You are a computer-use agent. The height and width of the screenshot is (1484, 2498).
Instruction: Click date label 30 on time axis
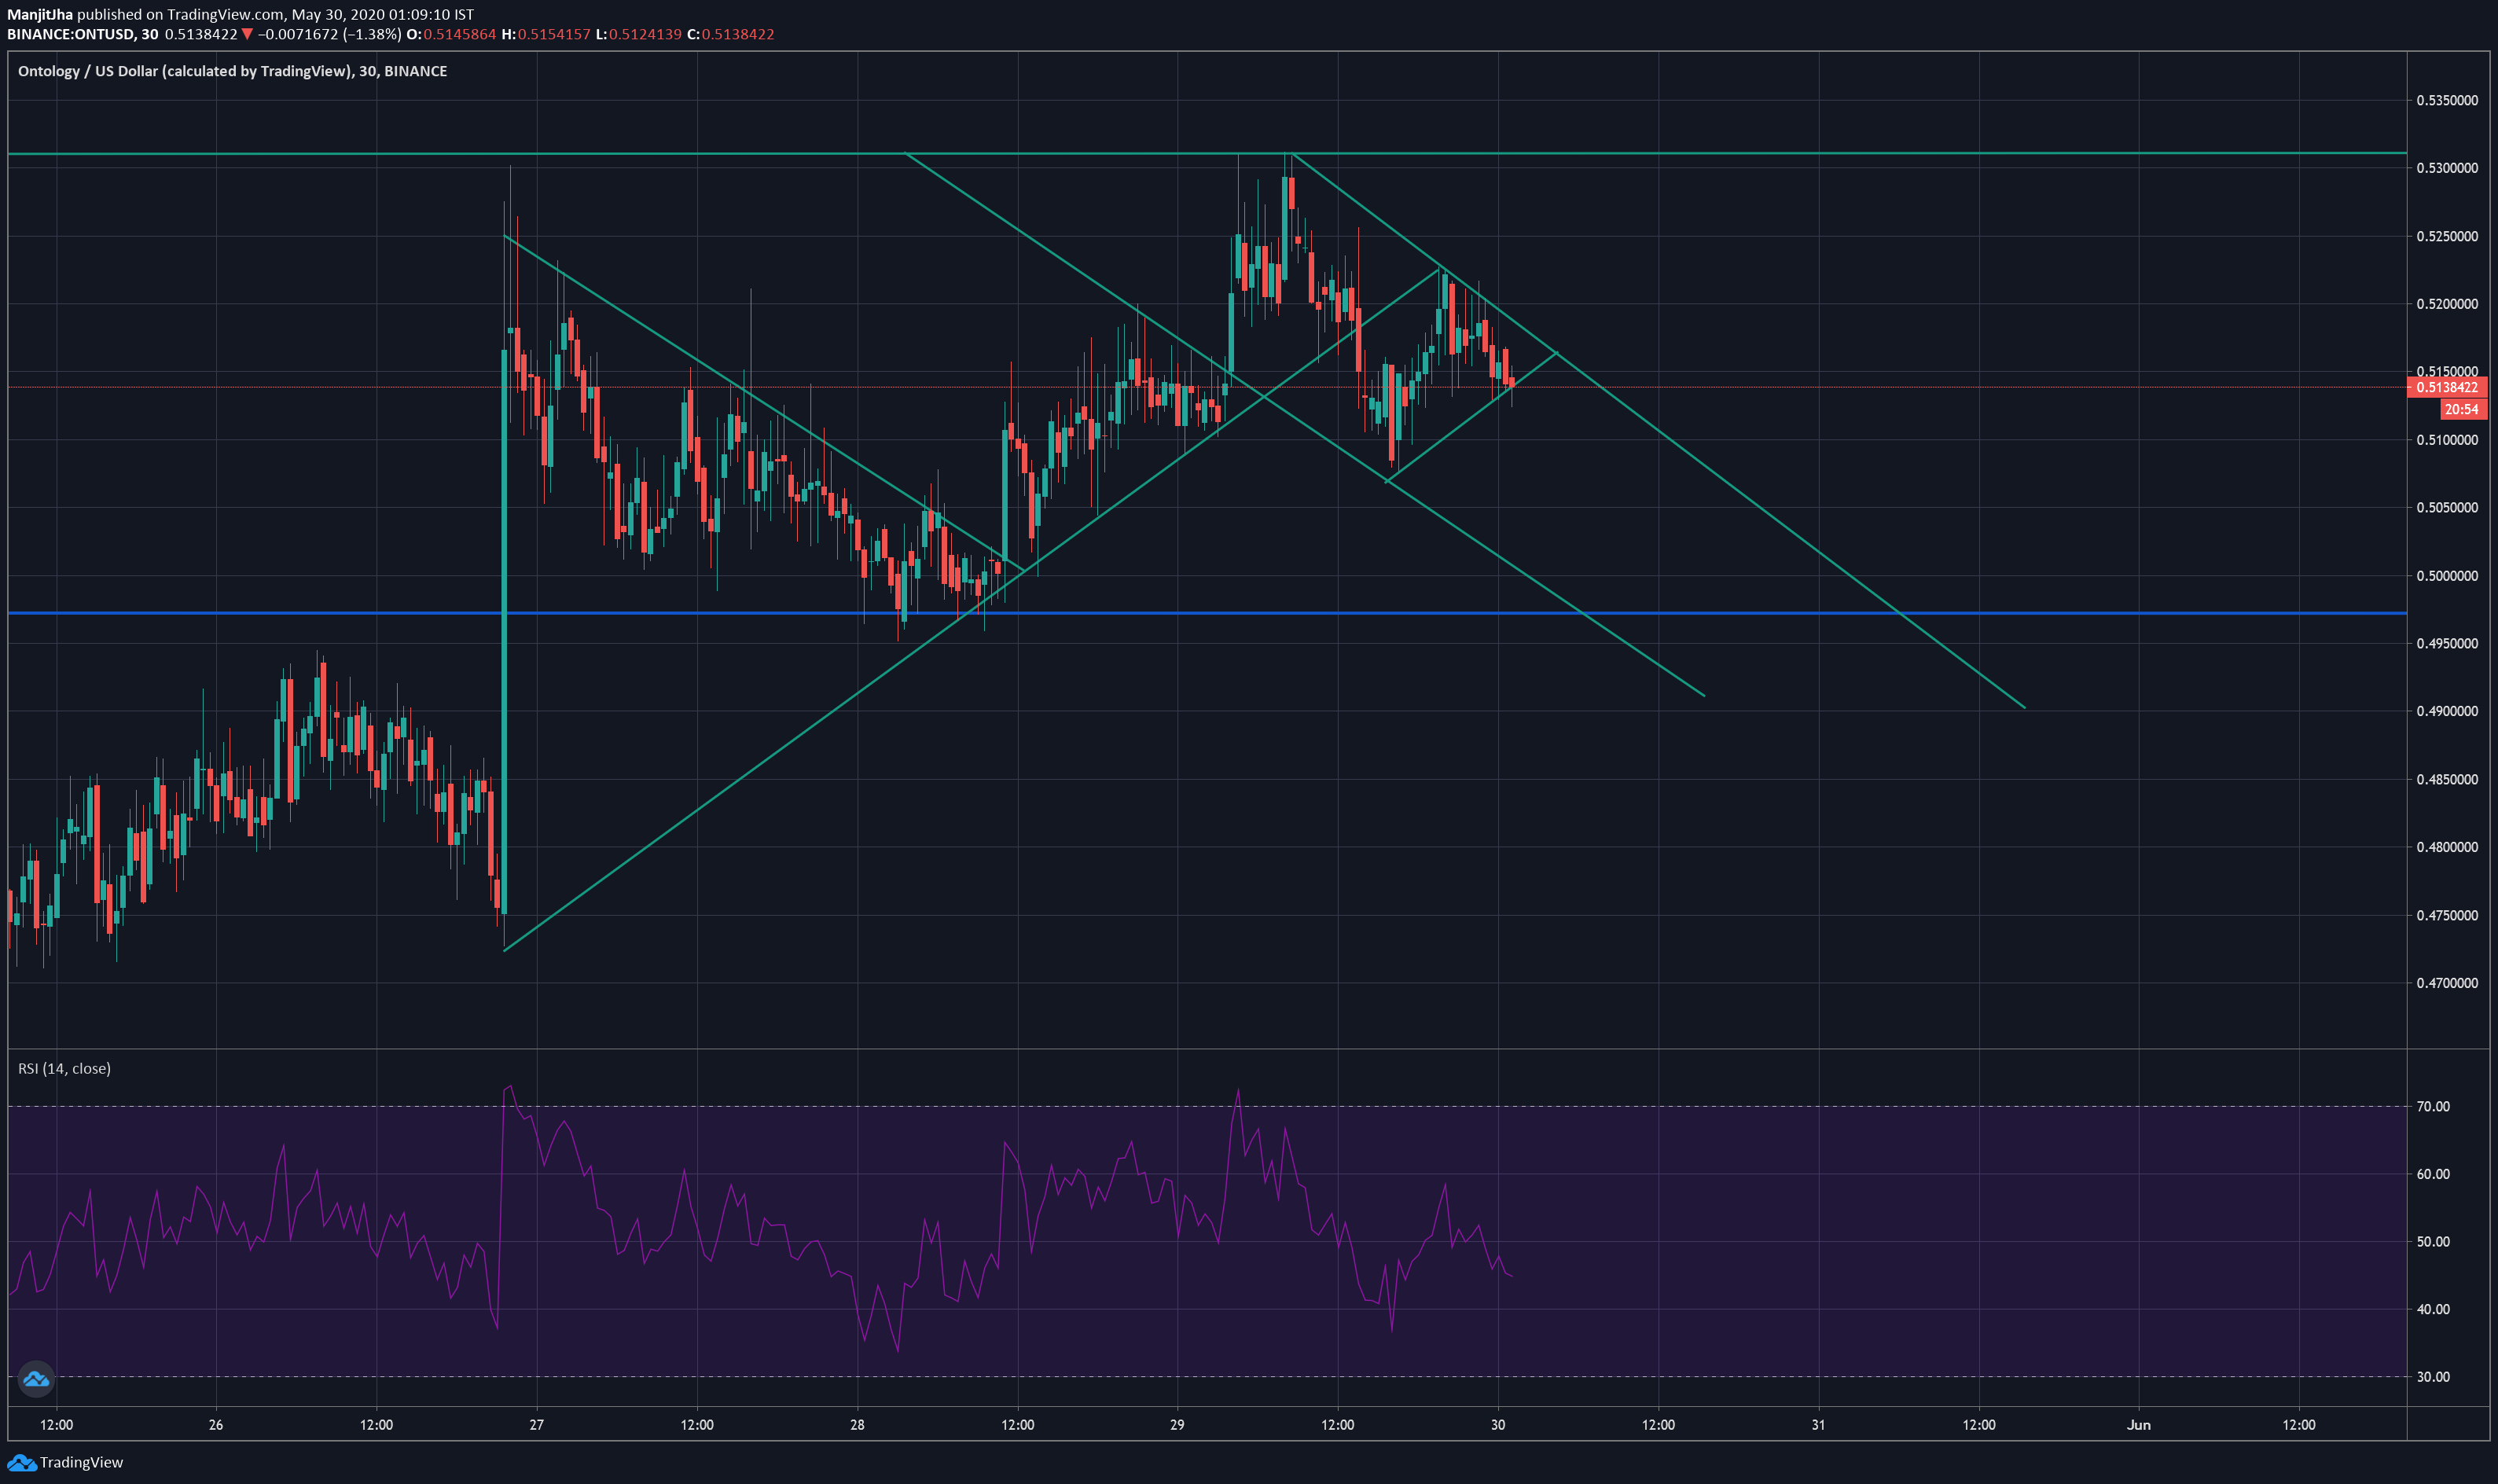pyautogui.click(x=1498, y=1425)
